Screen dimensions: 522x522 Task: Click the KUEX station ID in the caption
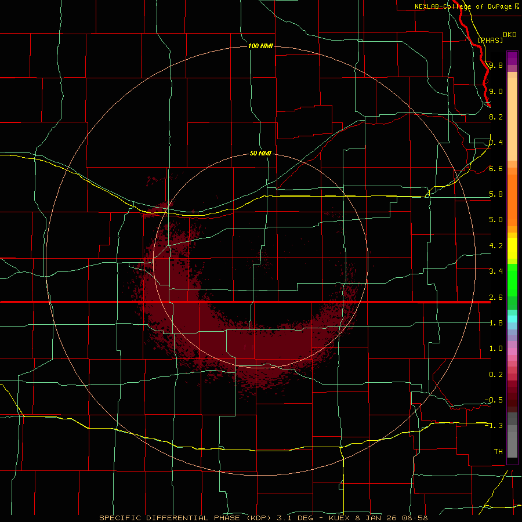pyautogui.click(x=340, y=518)
